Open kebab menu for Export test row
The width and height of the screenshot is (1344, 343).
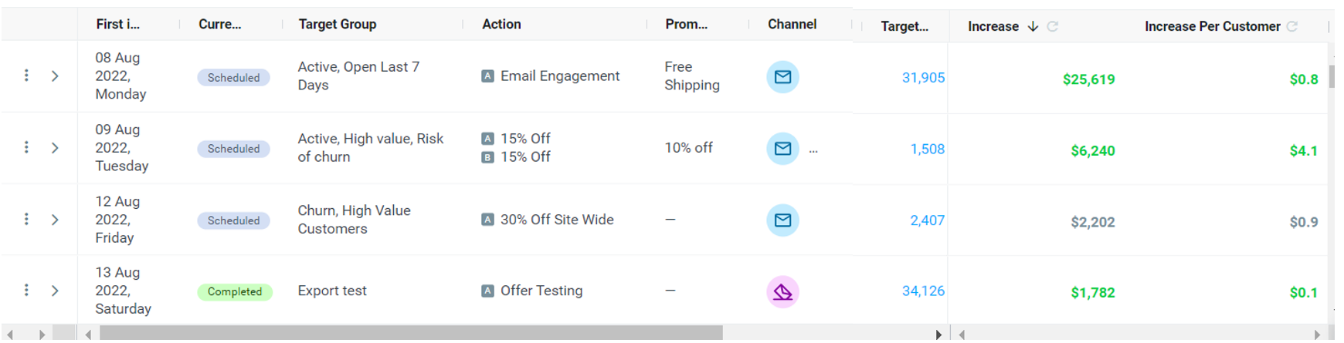(26, 290)
